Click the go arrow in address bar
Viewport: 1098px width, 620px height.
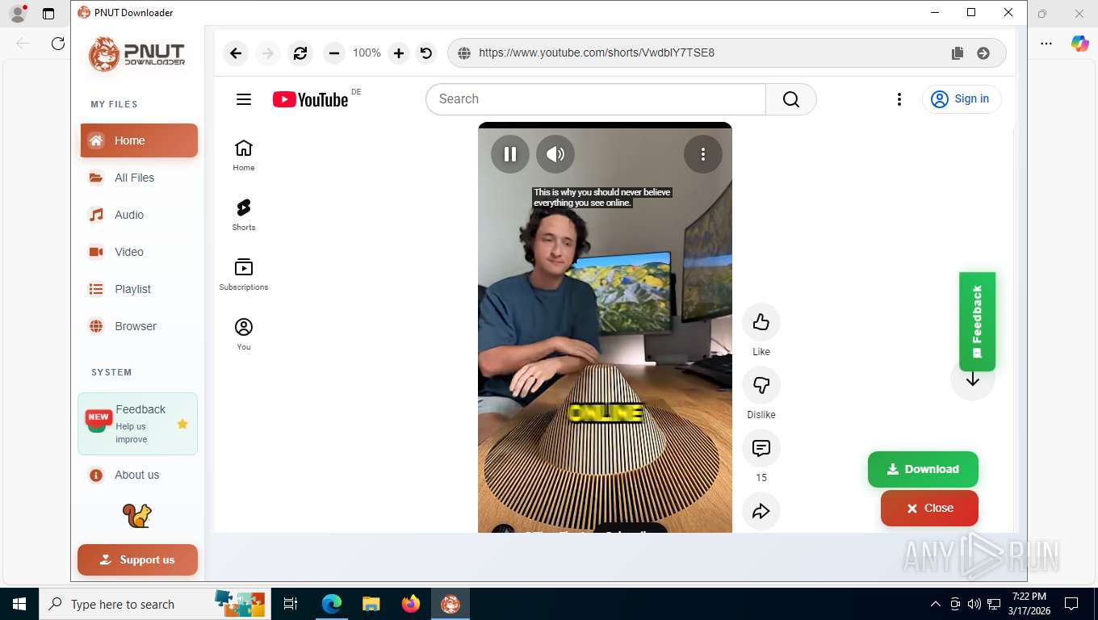tap(983, 53)
